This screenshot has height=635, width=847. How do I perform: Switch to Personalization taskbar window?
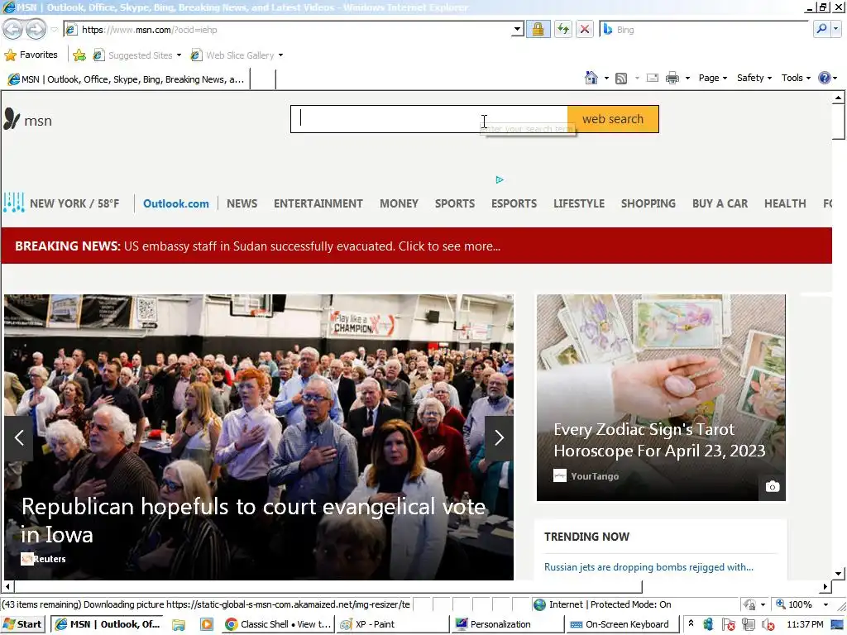[x=507, y=625]
